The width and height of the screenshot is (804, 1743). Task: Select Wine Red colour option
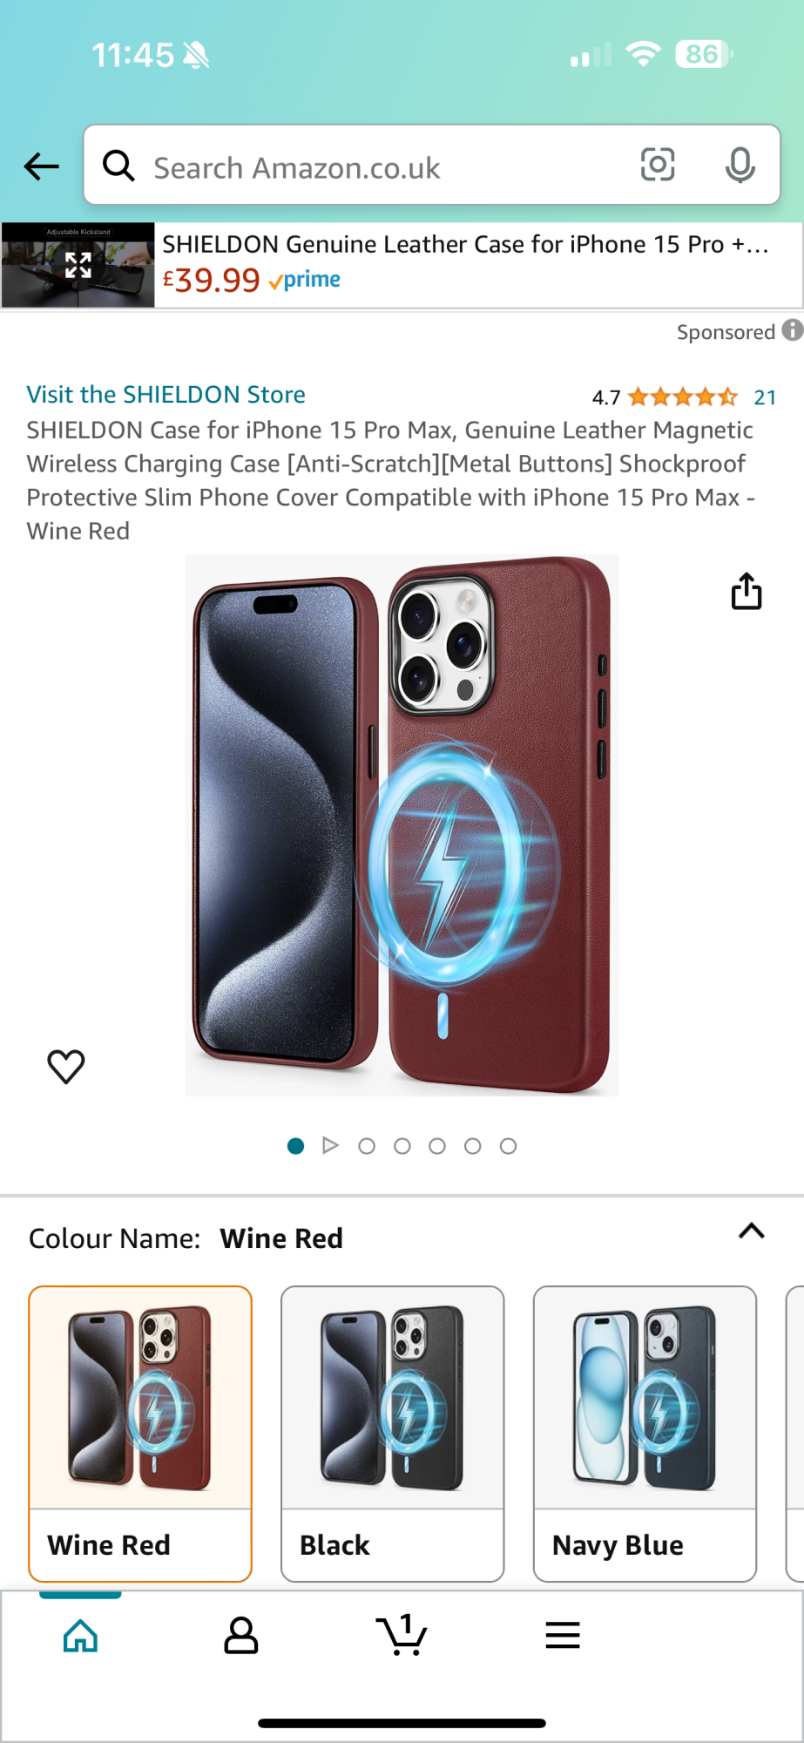(140, 1434)
